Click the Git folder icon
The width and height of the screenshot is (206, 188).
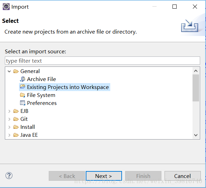point(16,119)
